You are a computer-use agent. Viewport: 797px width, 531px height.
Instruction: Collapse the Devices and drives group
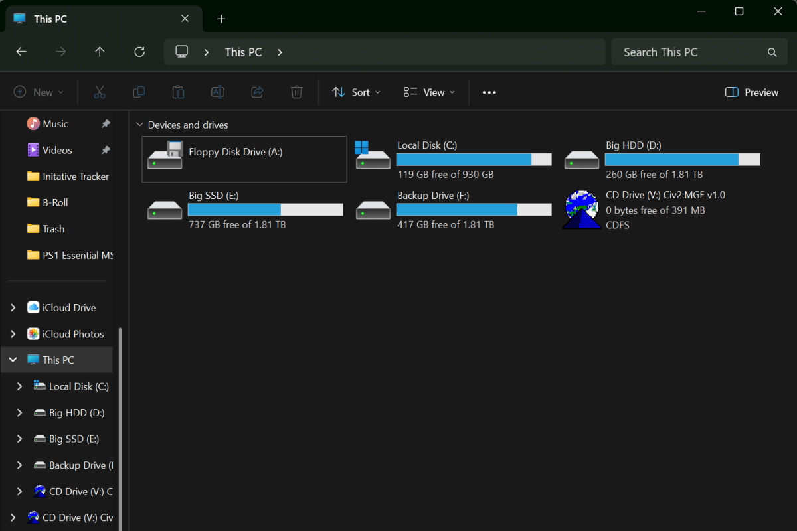(x=139, y=125)
